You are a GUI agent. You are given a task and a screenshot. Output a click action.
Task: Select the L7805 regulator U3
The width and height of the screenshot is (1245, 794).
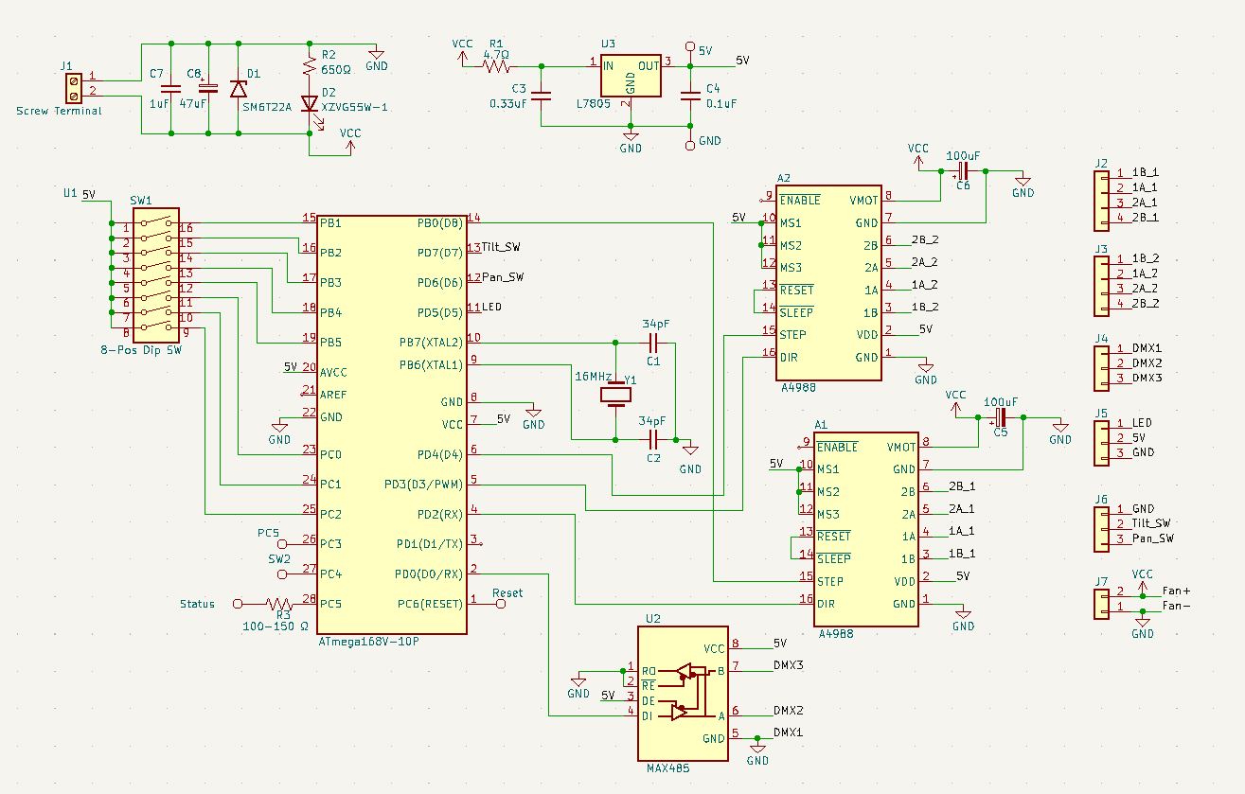631,76
